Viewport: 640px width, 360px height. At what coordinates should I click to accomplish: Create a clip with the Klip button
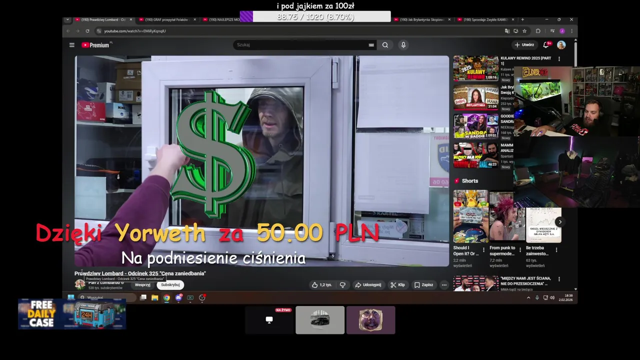pyautogui.click(x=398, y=285)
